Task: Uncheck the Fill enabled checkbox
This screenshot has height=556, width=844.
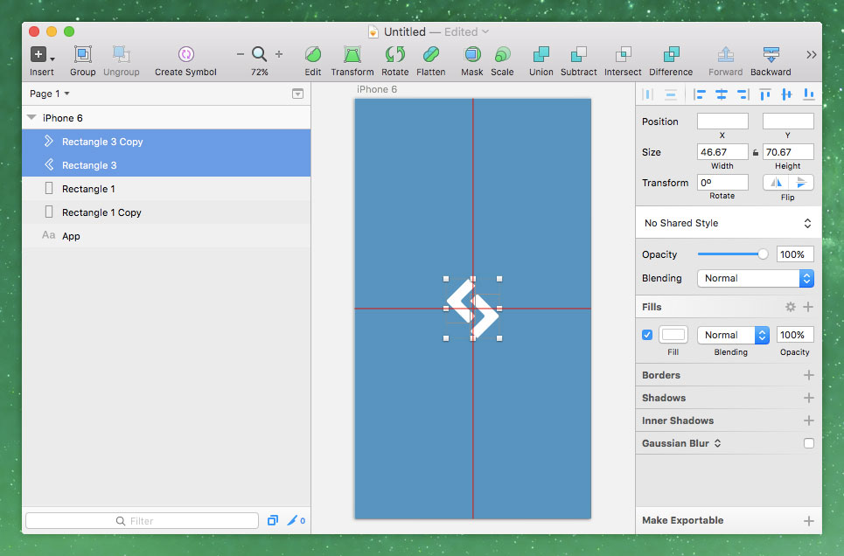Action: pyautogui.click(x=647, y=335)
